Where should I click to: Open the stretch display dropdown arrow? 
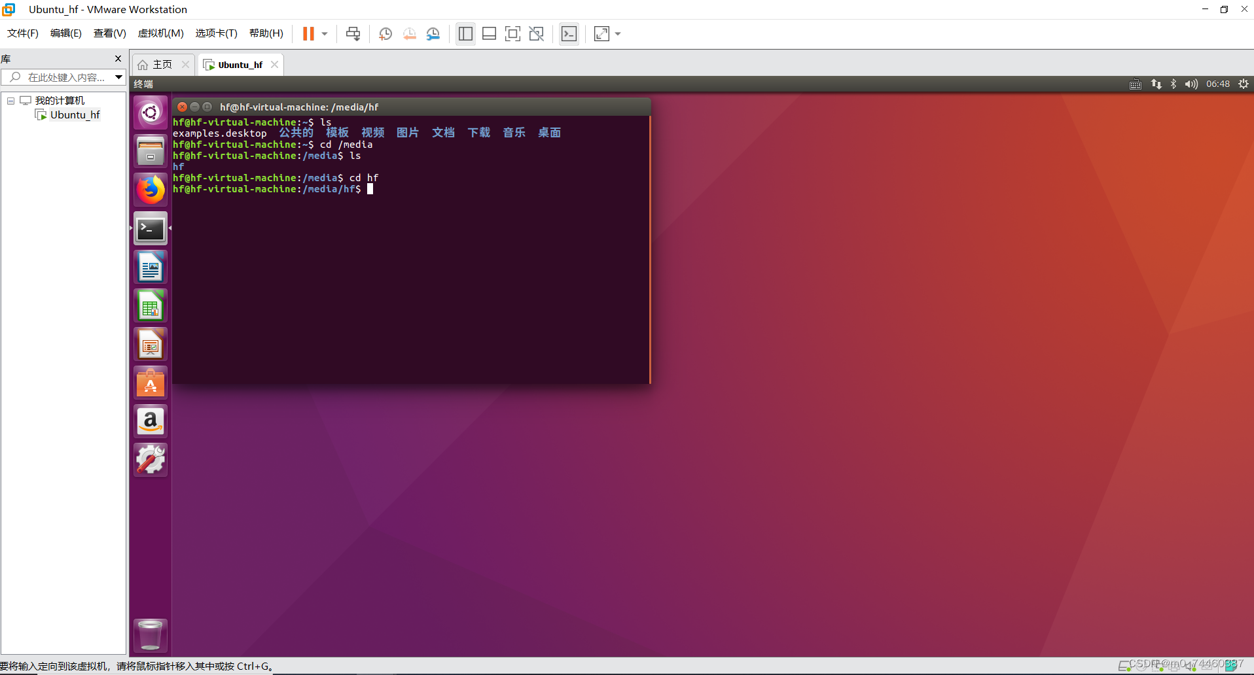click(x=618, y=34)
